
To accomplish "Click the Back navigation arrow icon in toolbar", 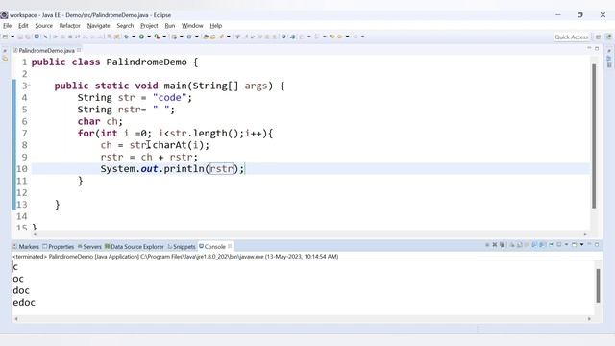I will 339,37.
